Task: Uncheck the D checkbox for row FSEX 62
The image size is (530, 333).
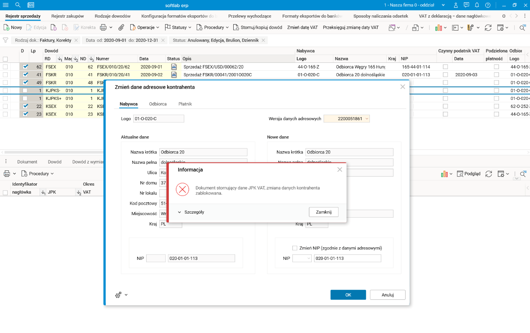Action: tap(25, 67)
